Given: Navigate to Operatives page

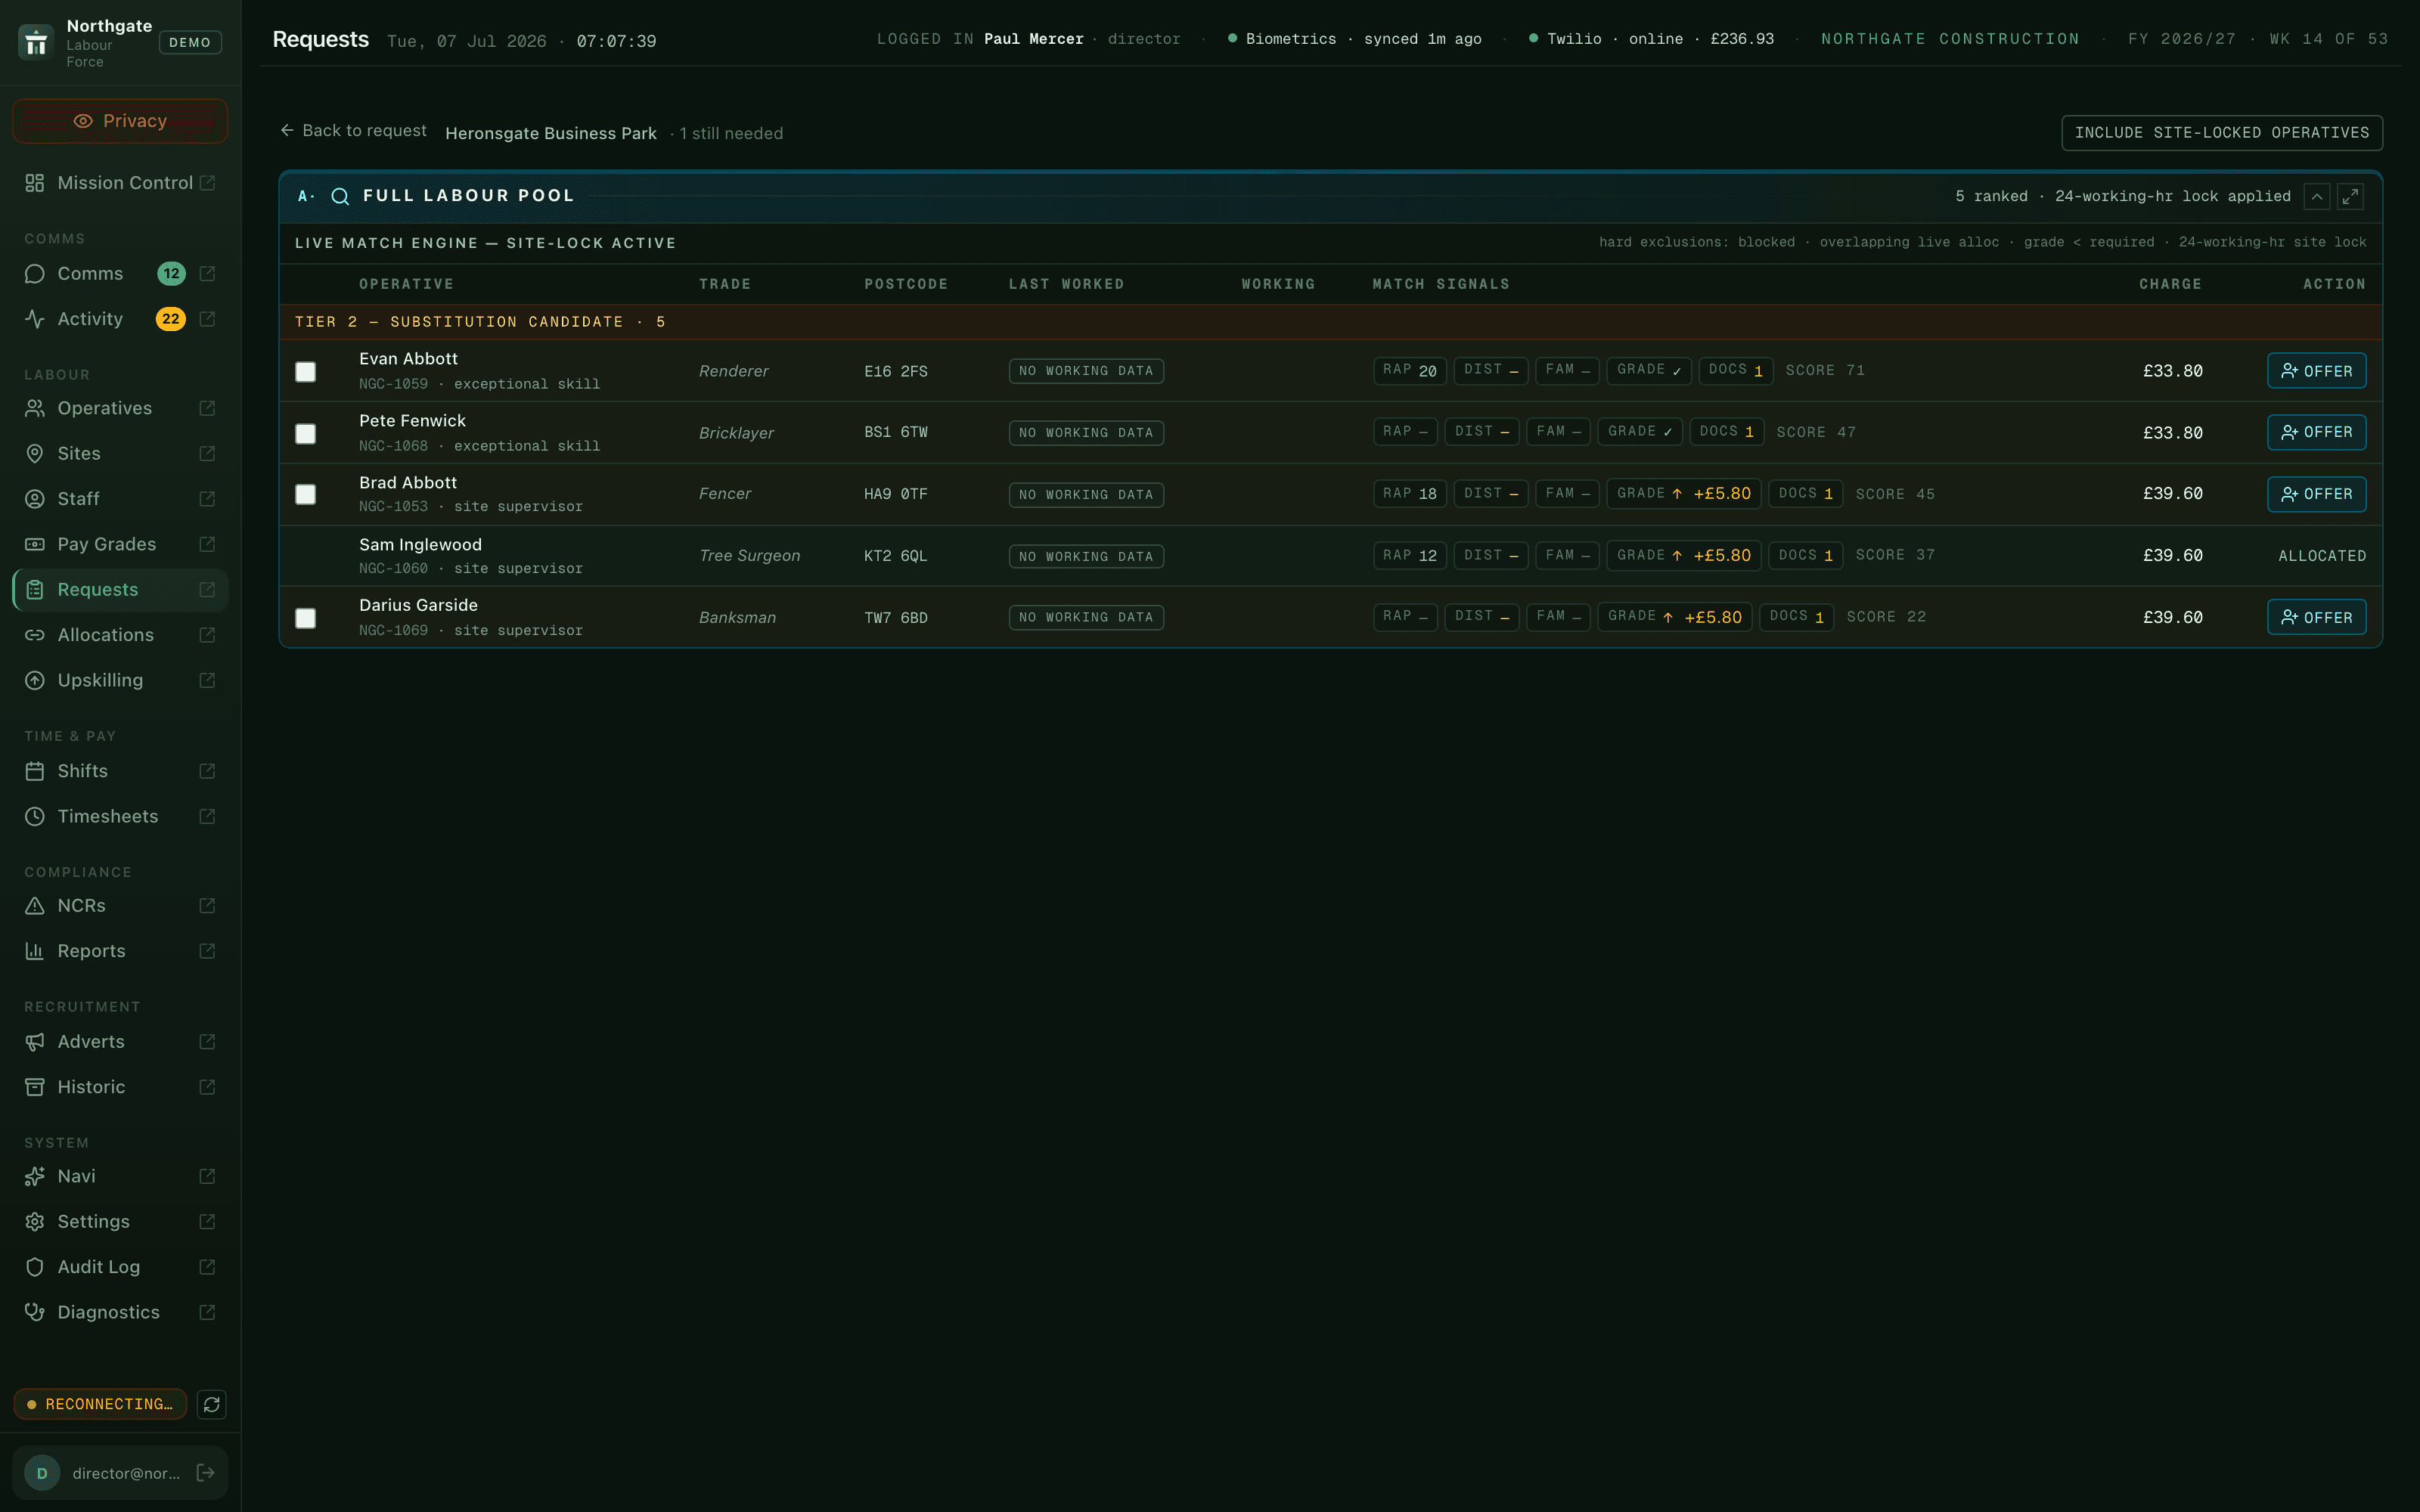Looking at the screenshot, I should [105, 408].
